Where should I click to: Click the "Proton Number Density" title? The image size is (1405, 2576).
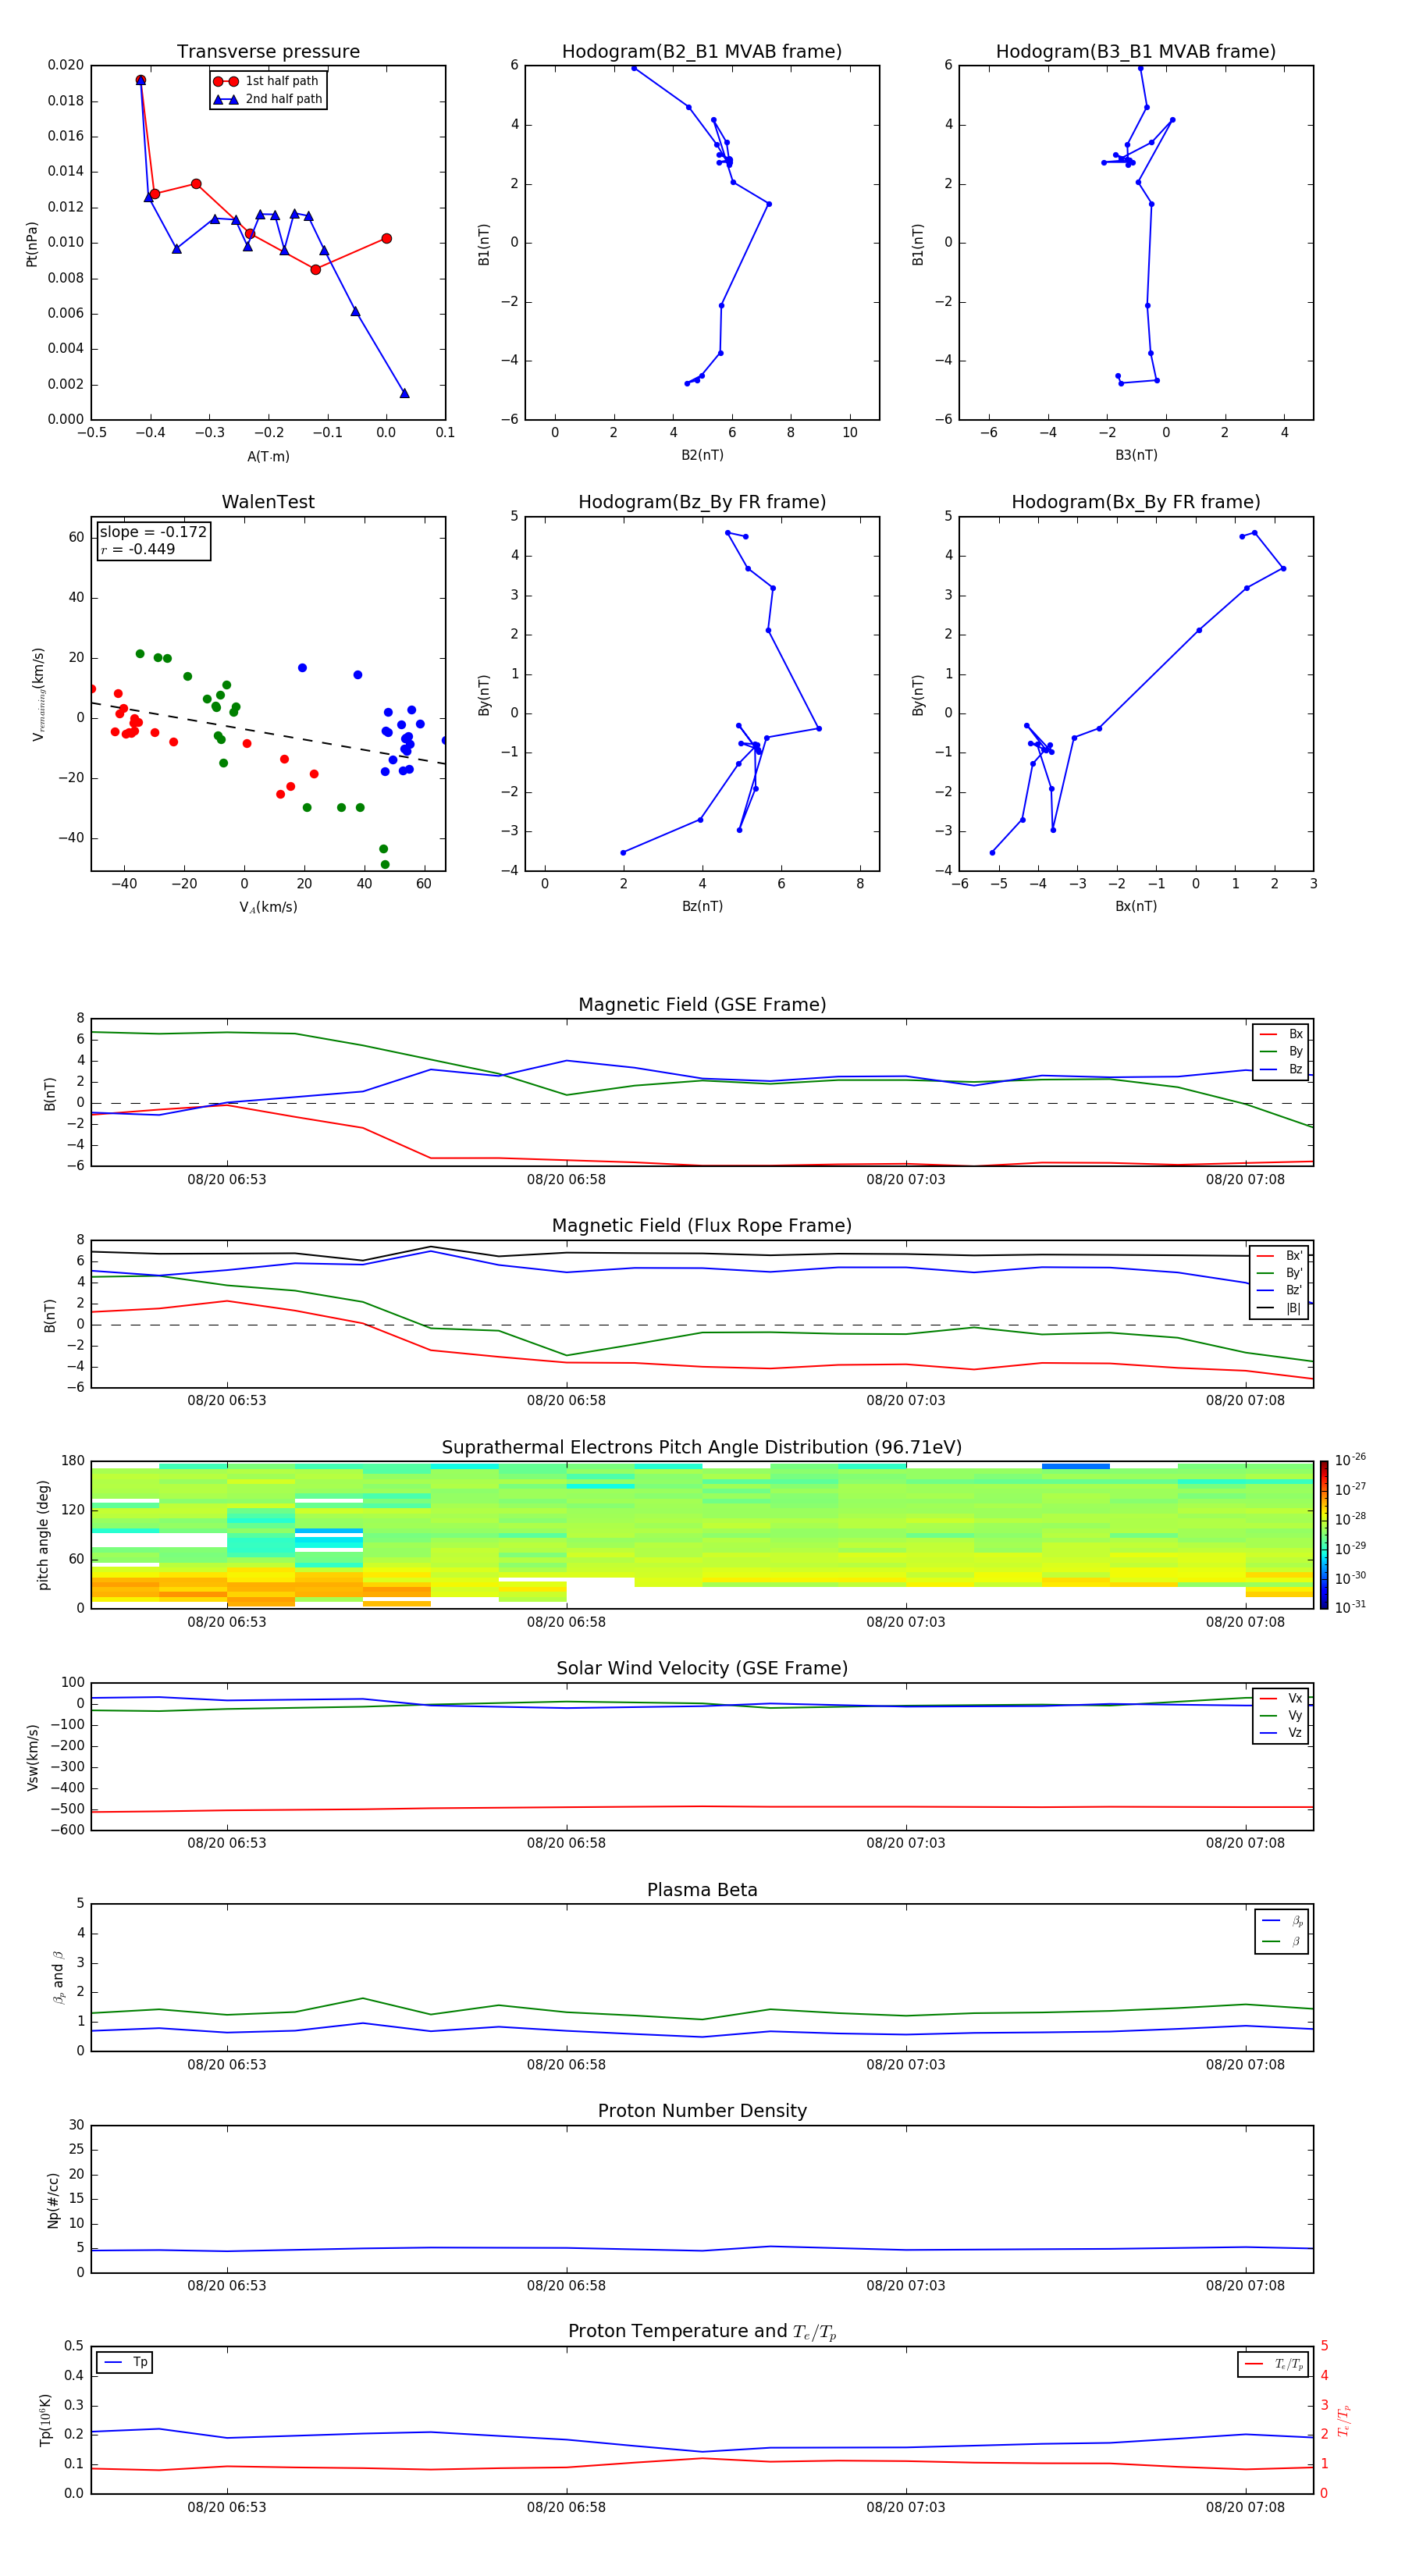point(702,2111)
